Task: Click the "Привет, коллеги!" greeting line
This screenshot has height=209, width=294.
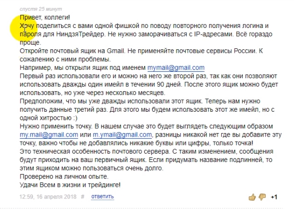Action: pos(45,17)
